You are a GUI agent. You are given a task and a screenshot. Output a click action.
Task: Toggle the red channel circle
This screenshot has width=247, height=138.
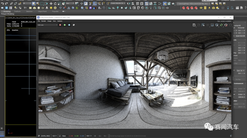coord(60,25)
